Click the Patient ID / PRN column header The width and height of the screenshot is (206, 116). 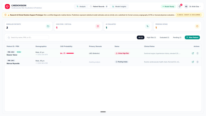13,46
